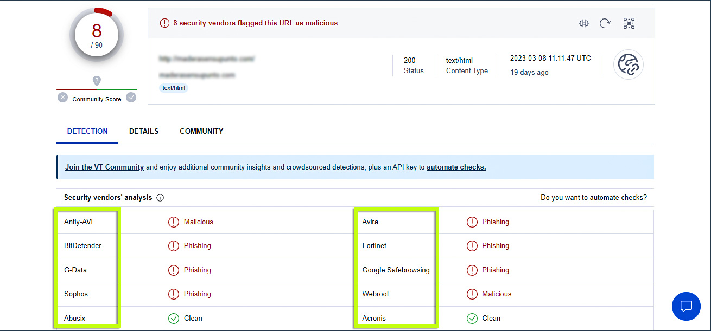Vote positive with the Community Score check icon
Screen dimensions: 711x331
[x=131, y=98]
